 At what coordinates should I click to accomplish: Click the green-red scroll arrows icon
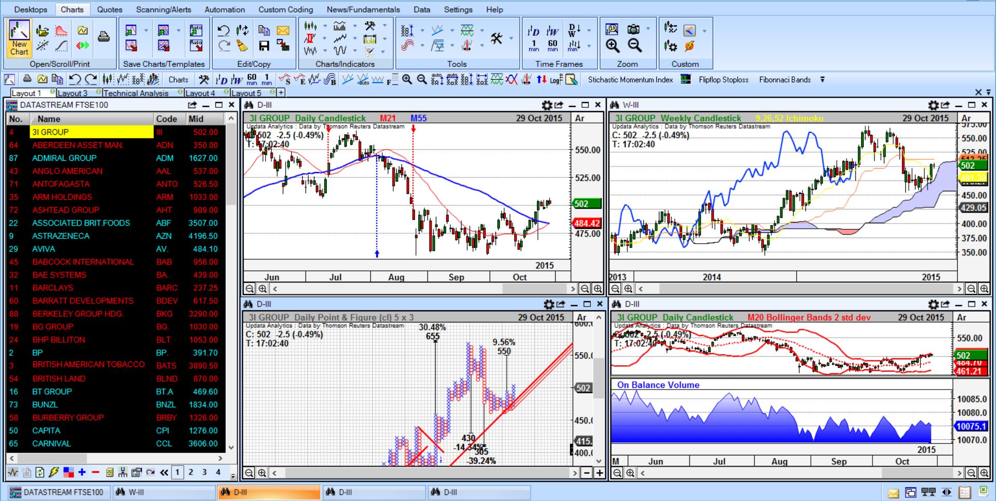pyautogui.click(x=82, y=46)
